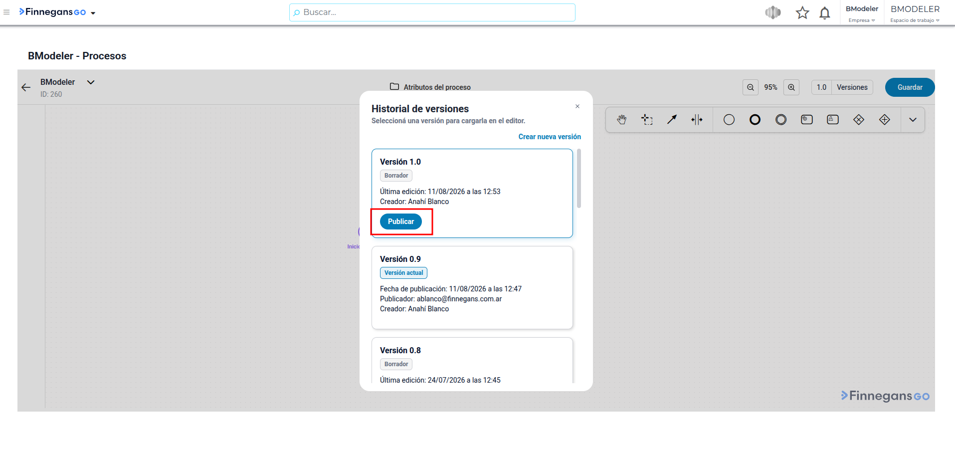Click Creador: Anahí Blanco under Versión 0.9

point(414,309)
